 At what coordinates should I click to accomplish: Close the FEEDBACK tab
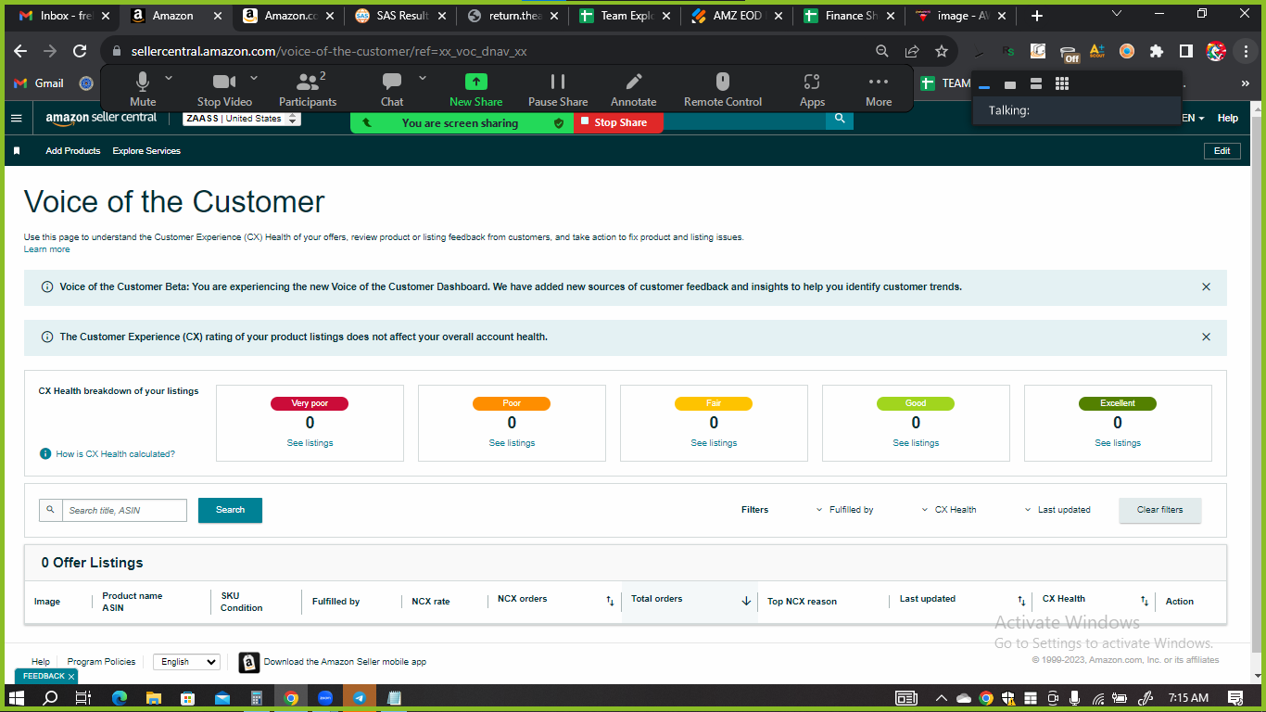(71, 677)
